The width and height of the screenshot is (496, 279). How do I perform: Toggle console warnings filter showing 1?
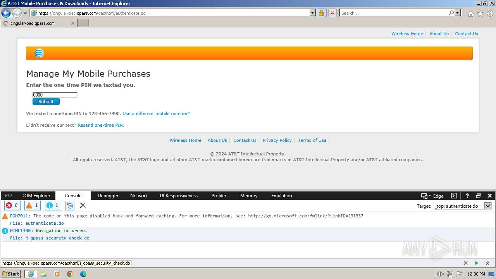click(33, 205)
